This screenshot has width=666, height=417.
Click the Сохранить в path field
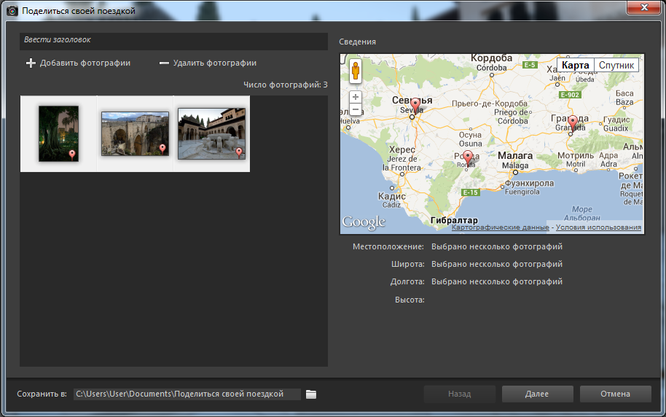pos(187,394)
